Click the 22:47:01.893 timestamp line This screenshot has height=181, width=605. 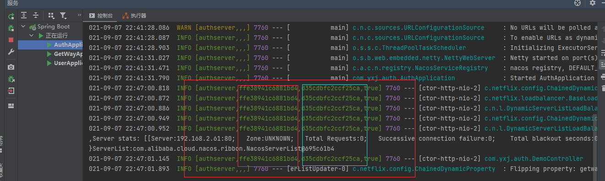[129, 169]
